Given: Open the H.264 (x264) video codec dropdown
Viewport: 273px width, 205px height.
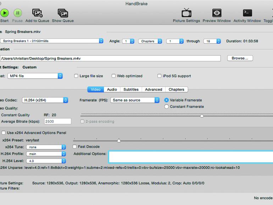Looking at the screenshot, I should click(45, 100).
